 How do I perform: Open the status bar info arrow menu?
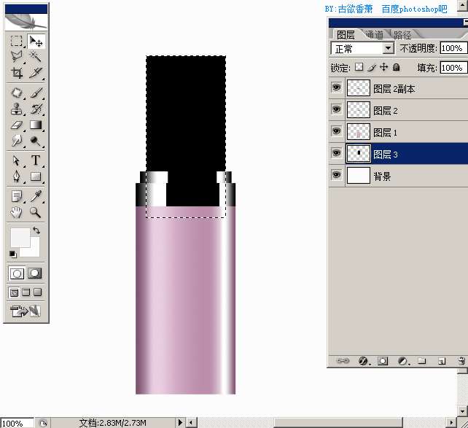tap(180, 422)
